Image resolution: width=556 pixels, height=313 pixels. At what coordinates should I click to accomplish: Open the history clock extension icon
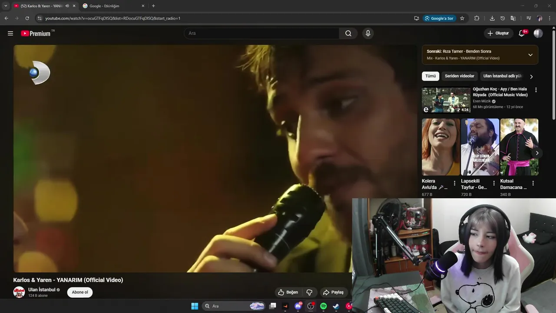503,18
